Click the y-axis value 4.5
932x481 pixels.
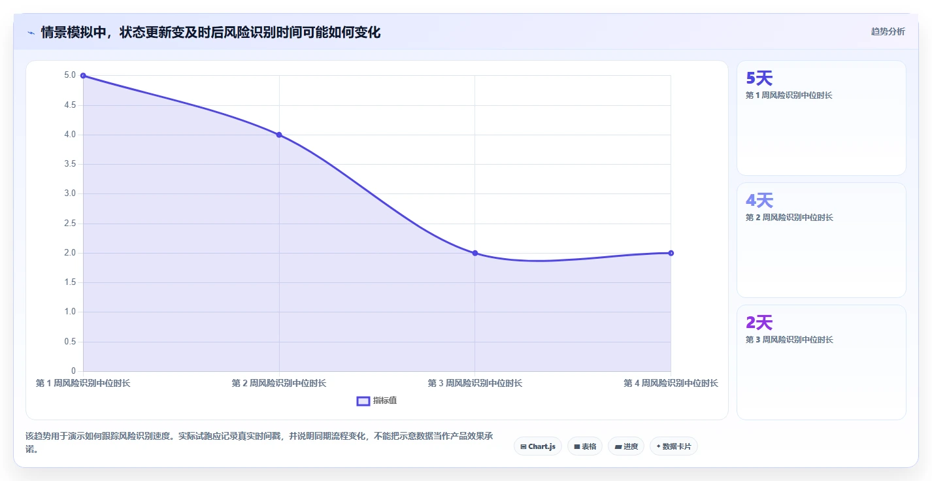69,105
